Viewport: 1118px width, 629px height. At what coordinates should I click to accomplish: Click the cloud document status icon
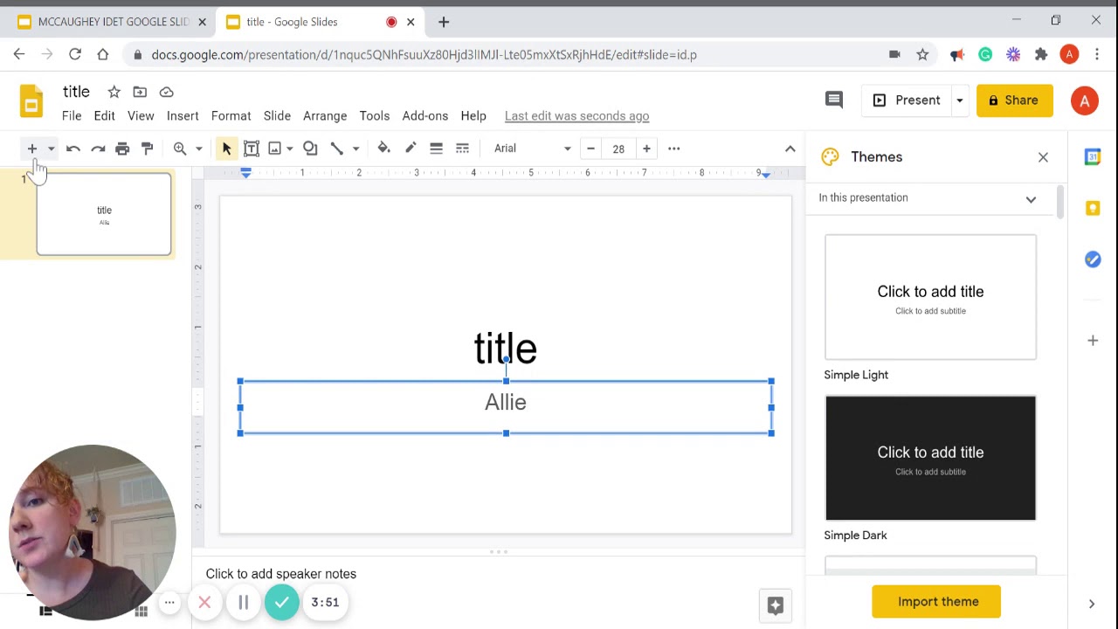[x=166, y=92]
